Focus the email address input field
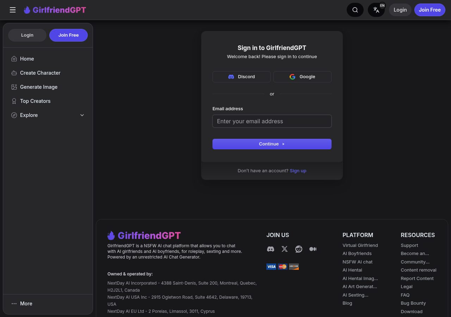This screenshot has width=451, height=317. pos(272,121)
